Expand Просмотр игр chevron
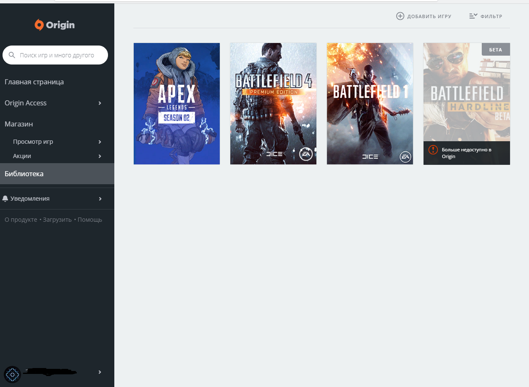Image resolution: width=529 pixels, height=387 pixels. pyautogui.click(x=100, y=142)
